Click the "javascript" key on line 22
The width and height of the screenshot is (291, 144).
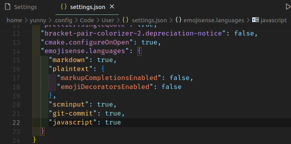coord(73,123)
